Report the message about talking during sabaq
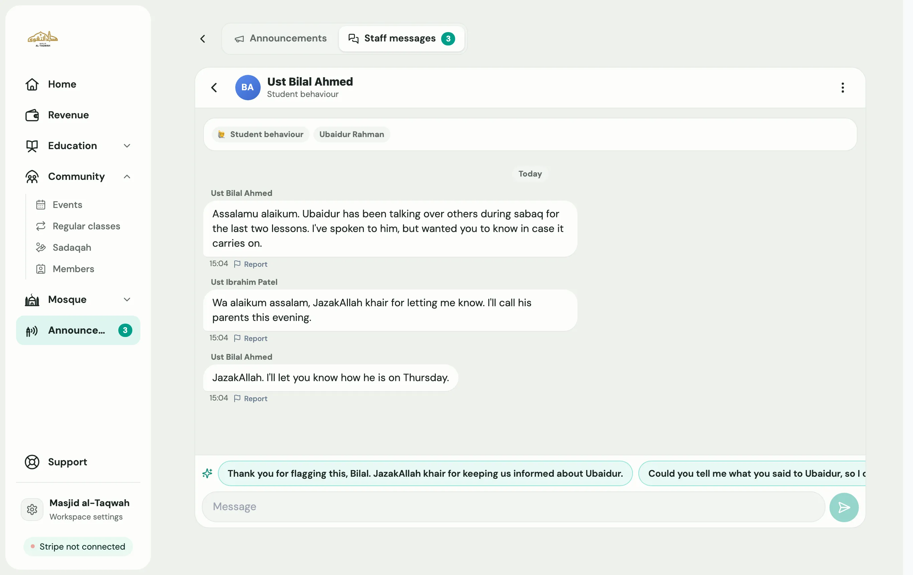913x575 pixels. click(x=251, y=264)
